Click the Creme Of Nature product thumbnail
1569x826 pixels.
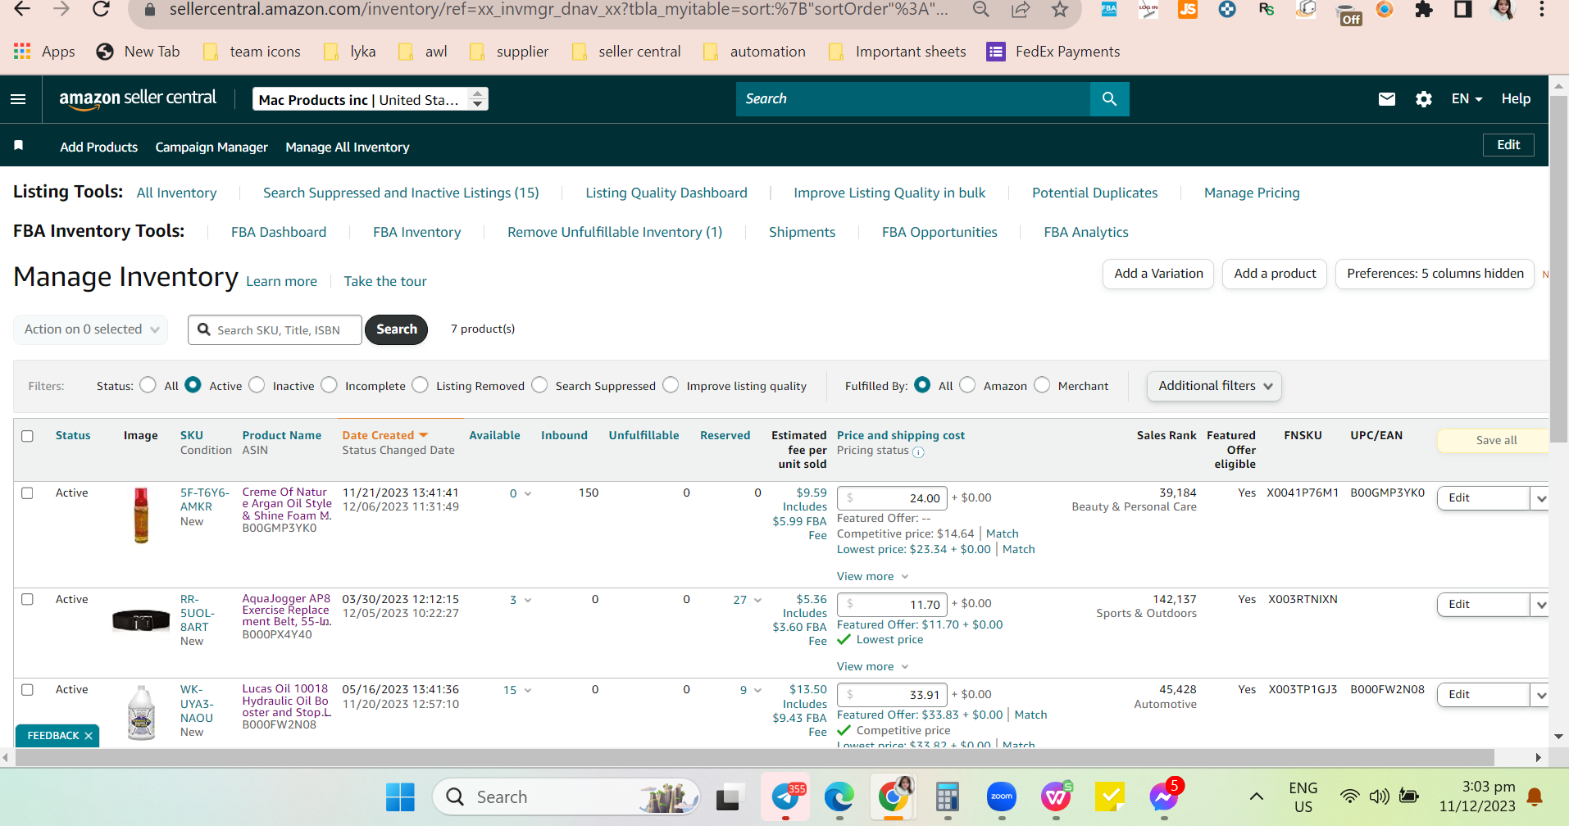pyautogui.click(x=141, y=515)
